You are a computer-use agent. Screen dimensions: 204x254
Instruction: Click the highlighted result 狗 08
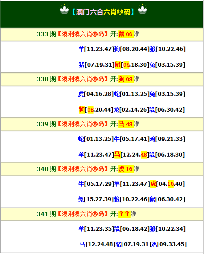point(126,79)
